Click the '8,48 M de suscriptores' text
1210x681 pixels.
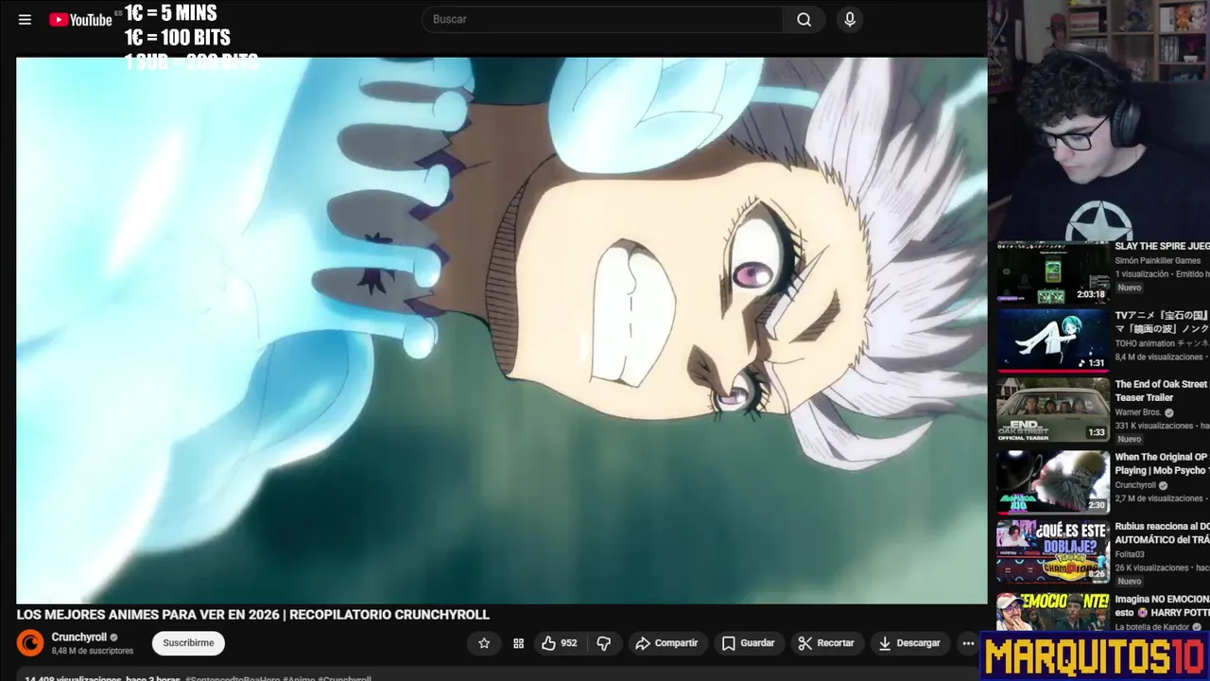pyautogui.click(x=93, y=651)
